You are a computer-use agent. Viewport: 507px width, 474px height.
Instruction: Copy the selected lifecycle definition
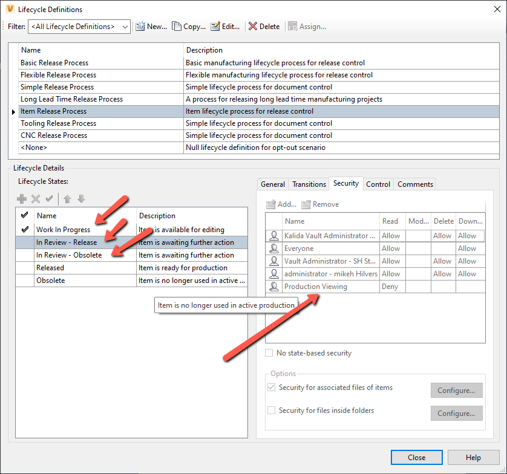pos(188,26)
